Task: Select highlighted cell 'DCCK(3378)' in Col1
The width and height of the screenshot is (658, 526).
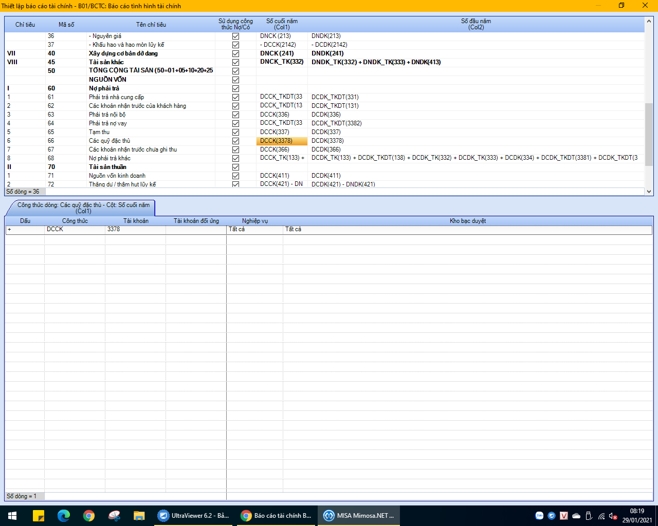Action: pyautogui.click(x=282, y=141)
